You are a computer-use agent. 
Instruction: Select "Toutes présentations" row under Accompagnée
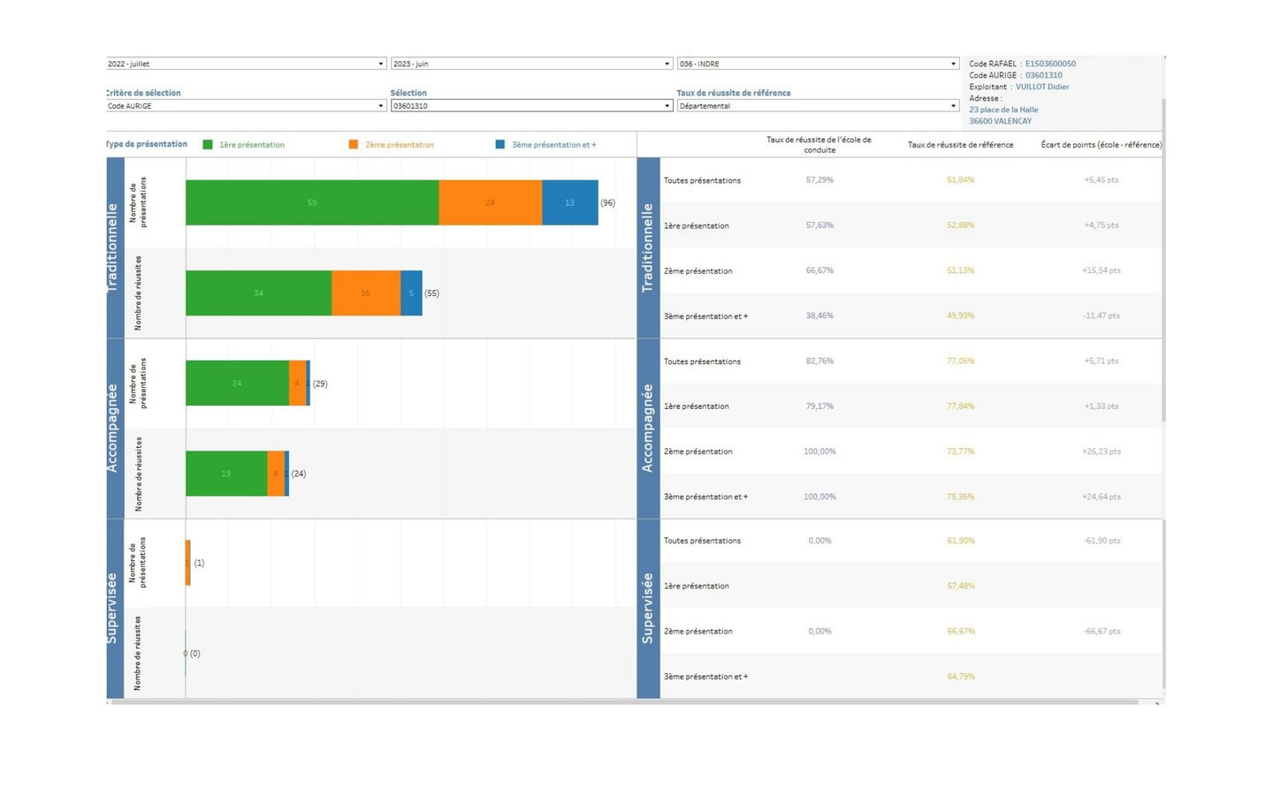pyautogui.click(x=912, y=361)
